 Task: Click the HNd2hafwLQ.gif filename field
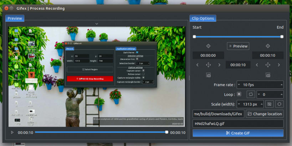[238, 124]
